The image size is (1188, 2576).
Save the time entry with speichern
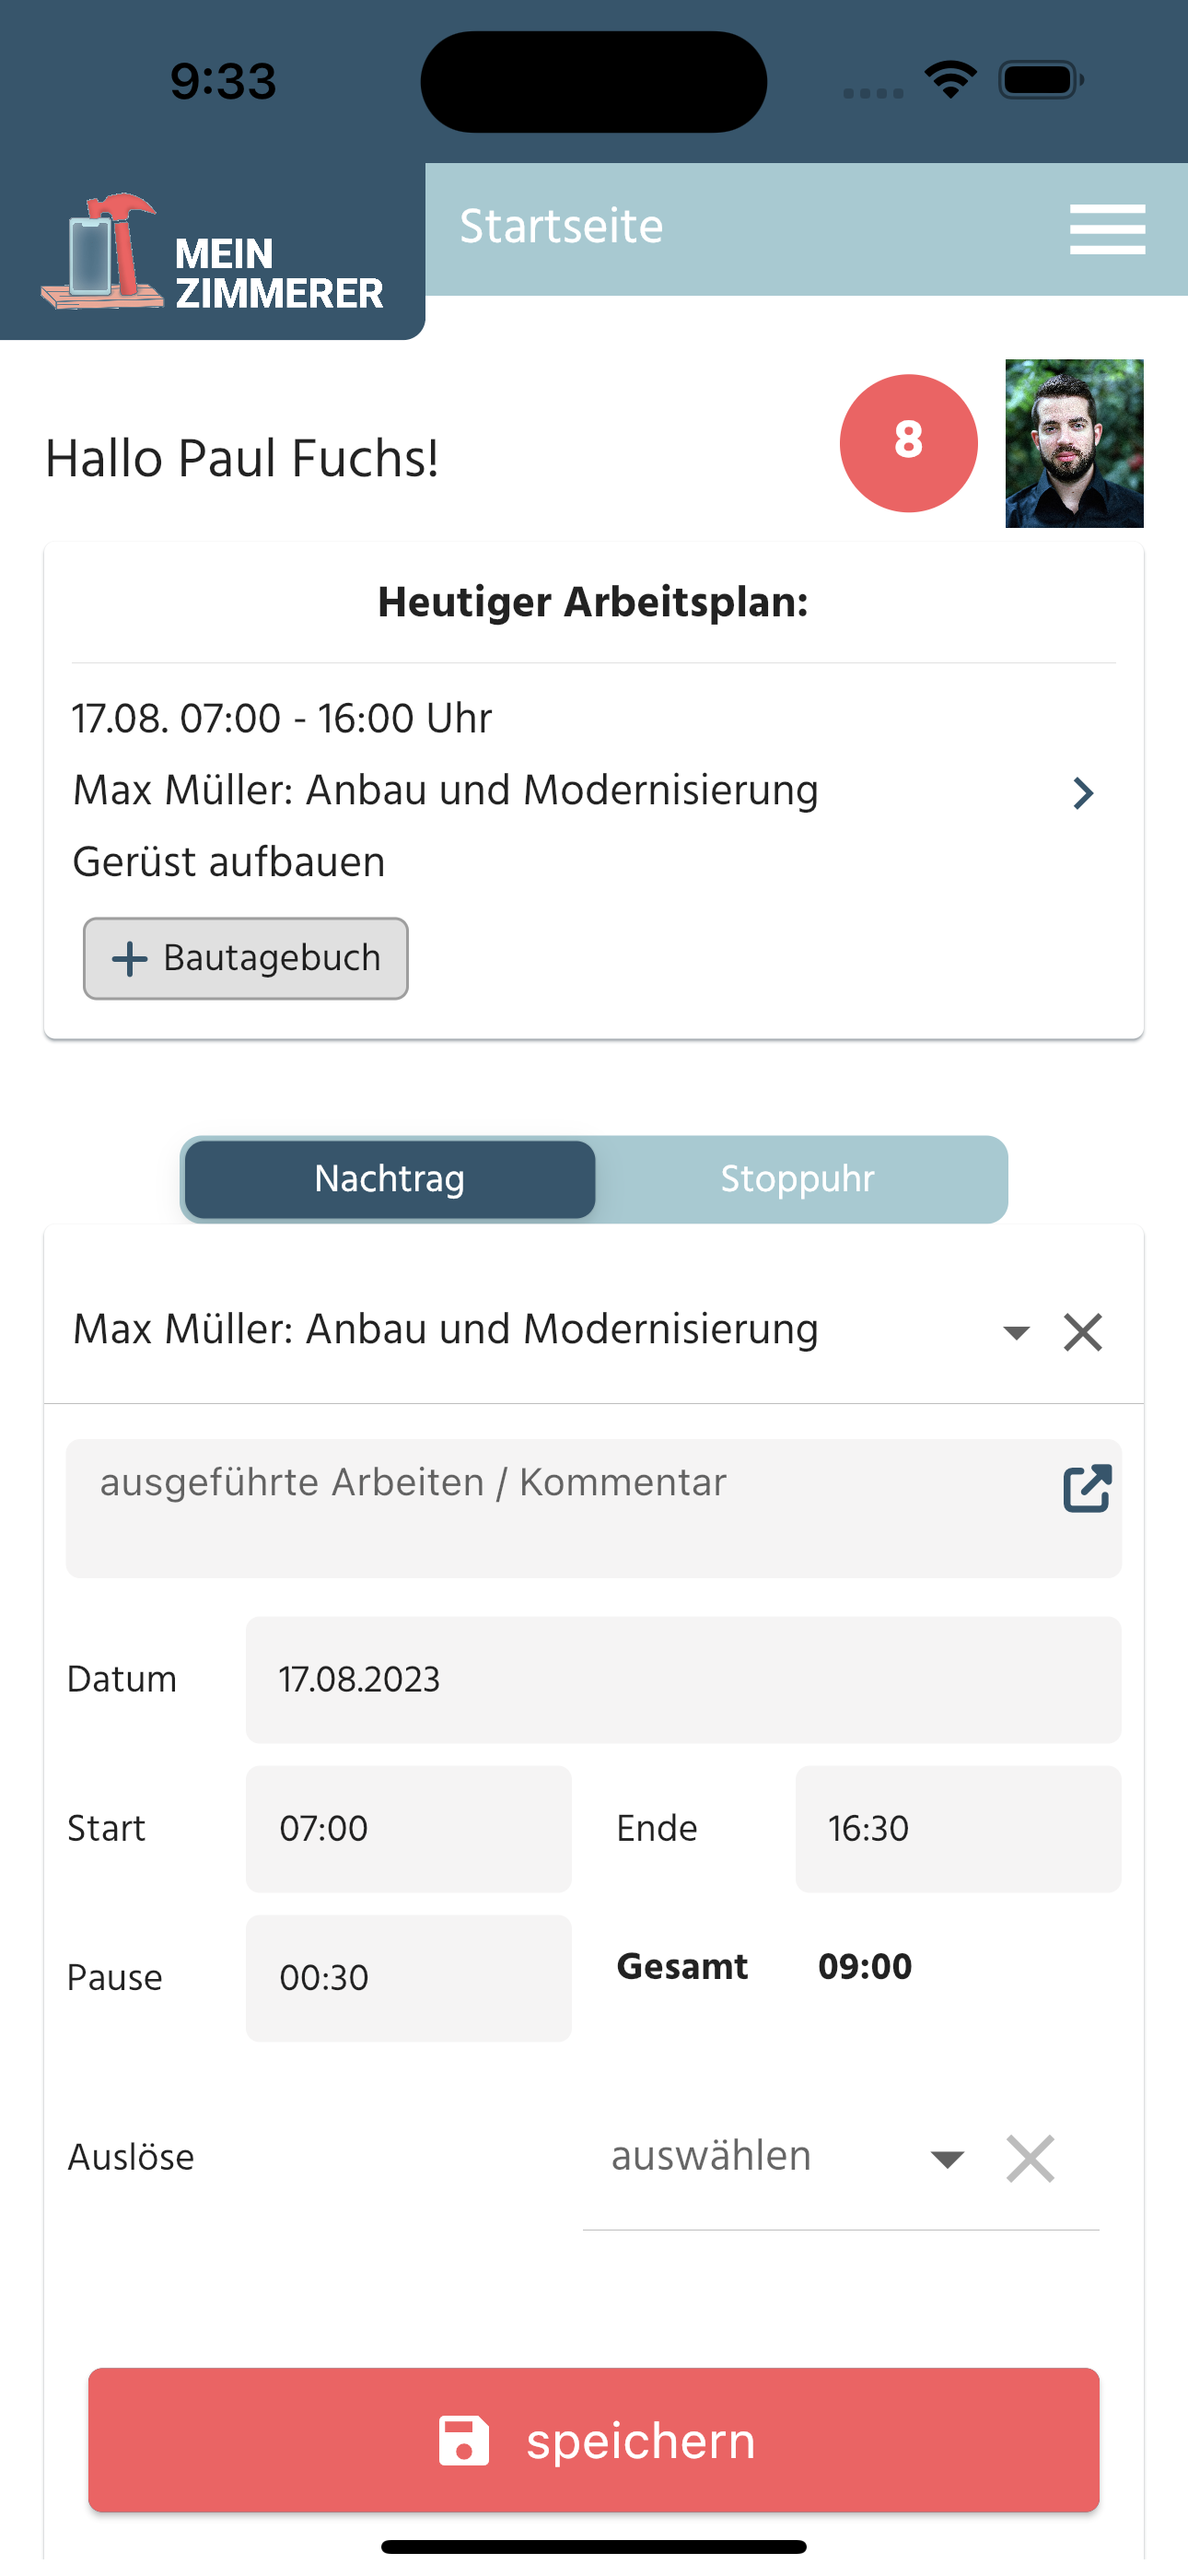tap(640, 2440)
